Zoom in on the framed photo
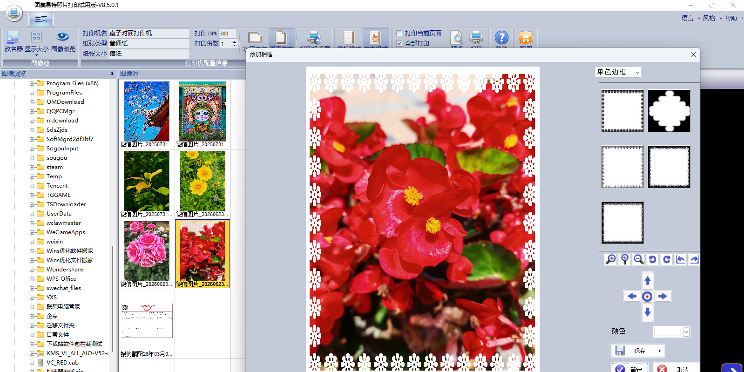This screenshot has width=744, height=372. pyautogui.click(x=611, y=259)
